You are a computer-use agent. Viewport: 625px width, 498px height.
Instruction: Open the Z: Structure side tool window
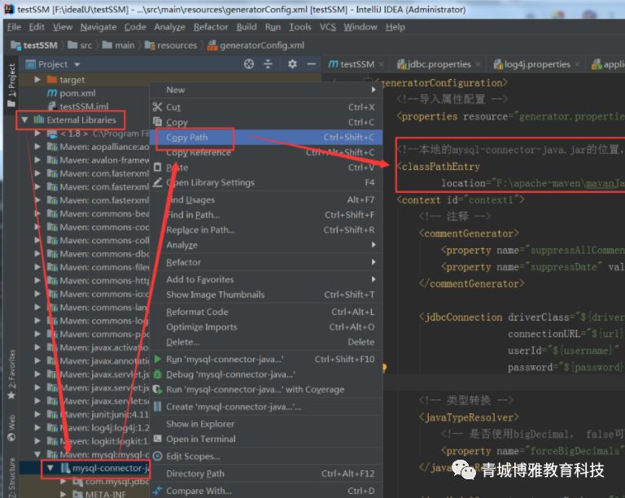(11, 478)
